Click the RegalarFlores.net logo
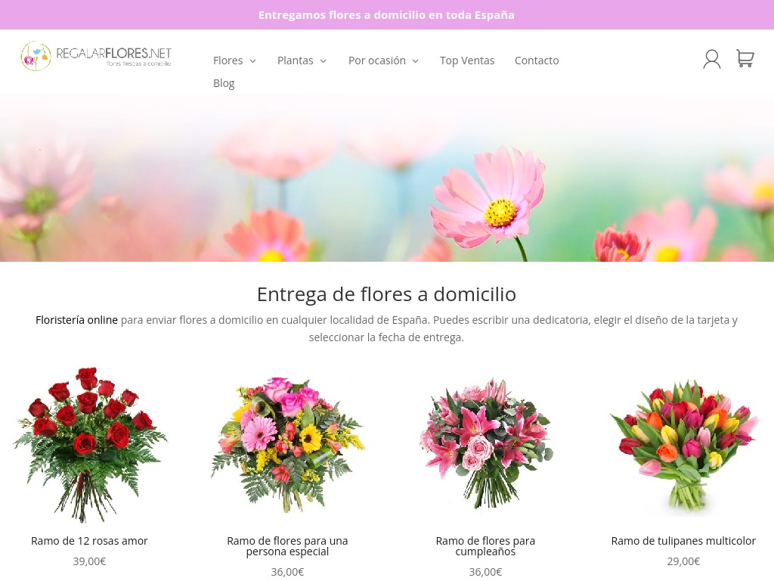Screen dimensions: 774x581 coord(96,56)
